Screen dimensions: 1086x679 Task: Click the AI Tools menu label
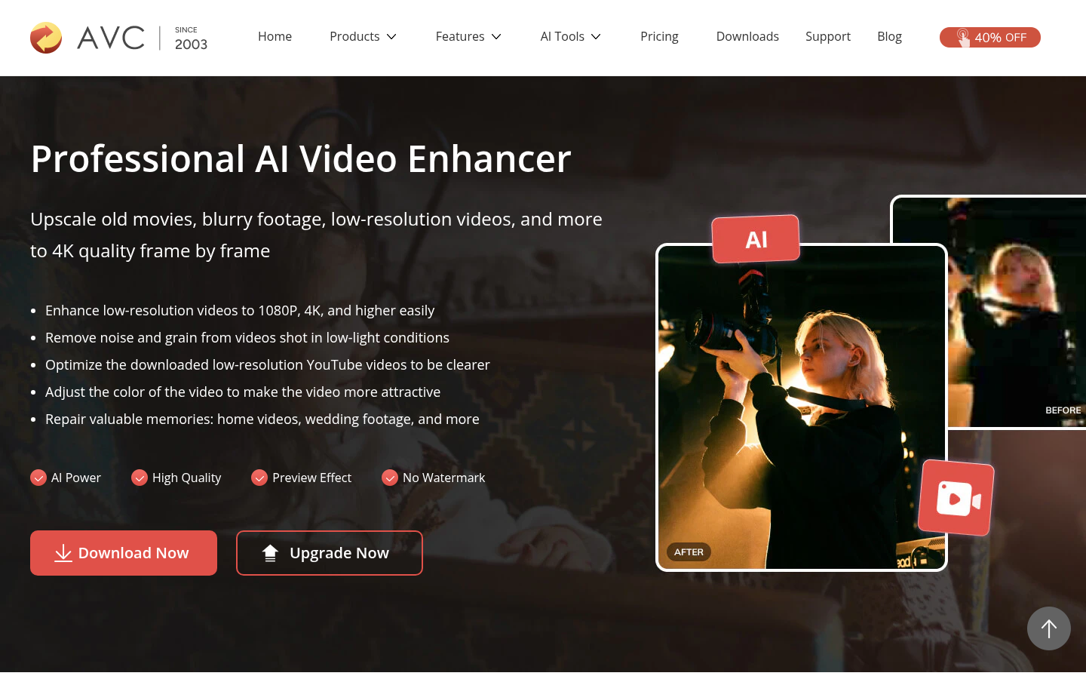click(x=563, y=36)
